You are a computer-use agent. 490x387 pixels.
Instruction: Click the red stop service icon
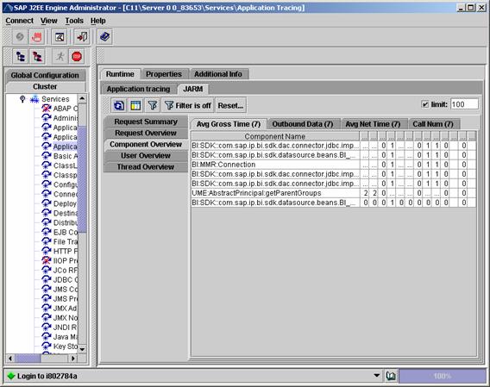(77, 57)
